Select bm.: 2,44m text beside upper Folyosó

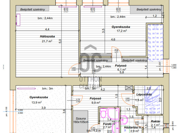(x=103, y=66)
